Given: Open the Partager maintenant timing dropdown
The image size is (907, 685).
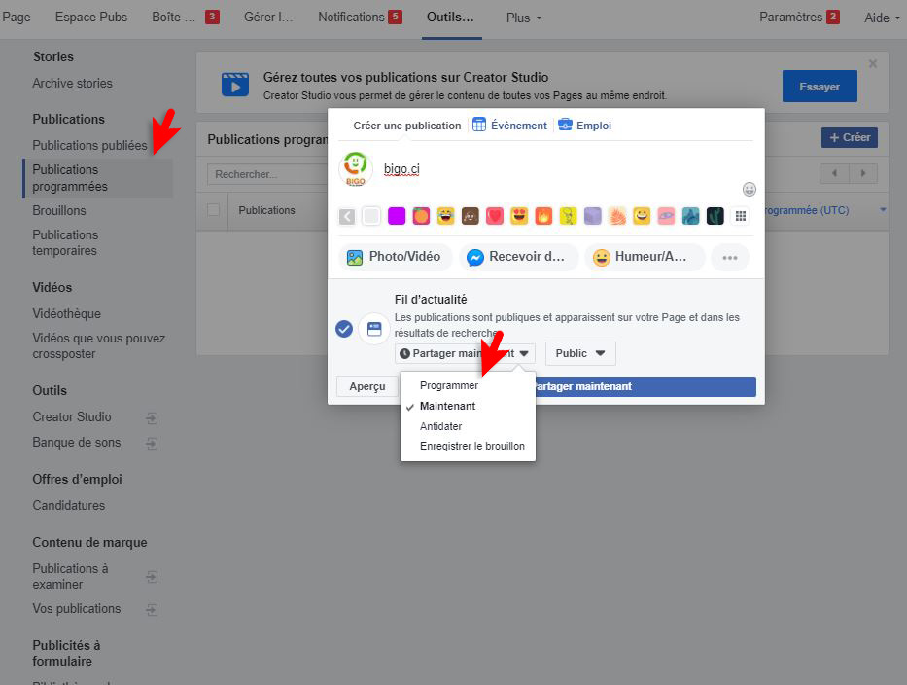Looking at the screenshot, I should tap(465, 353).
